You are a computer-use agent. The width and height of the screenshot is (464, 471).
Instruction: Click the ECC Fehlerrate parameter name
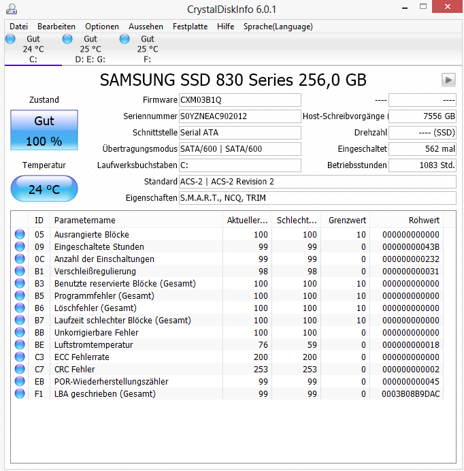[82, 357]
